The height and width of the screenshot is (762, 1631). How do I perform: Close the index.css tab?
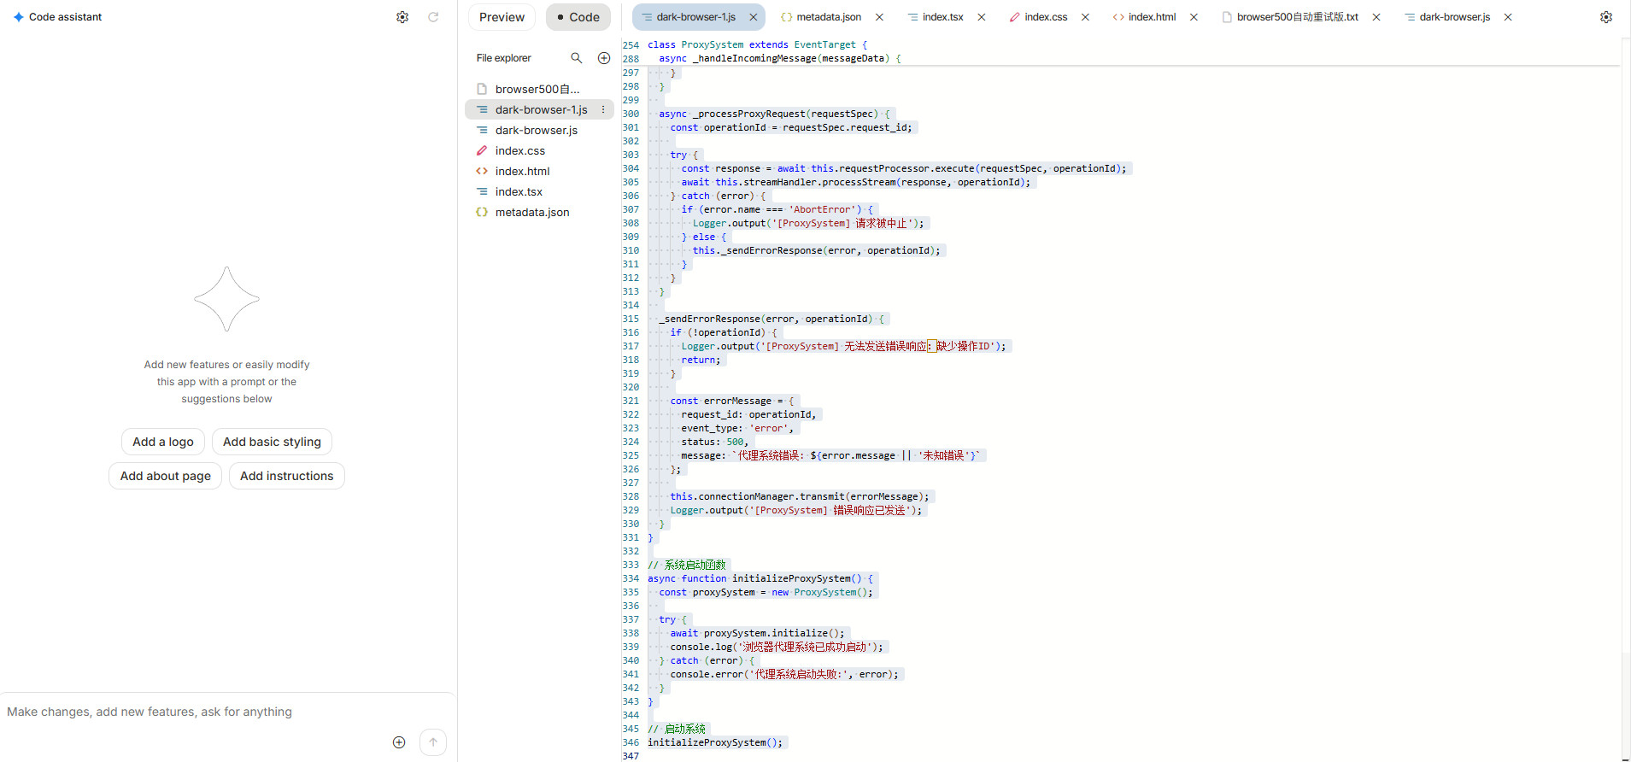pyautogui.click(x=1085, y=17)
